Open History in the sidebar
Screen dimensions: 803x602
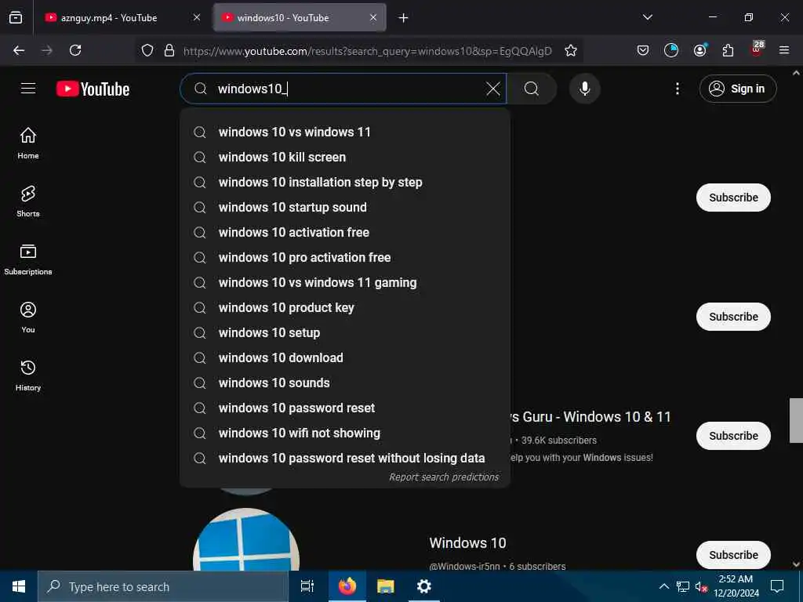(x=28, y=375)
